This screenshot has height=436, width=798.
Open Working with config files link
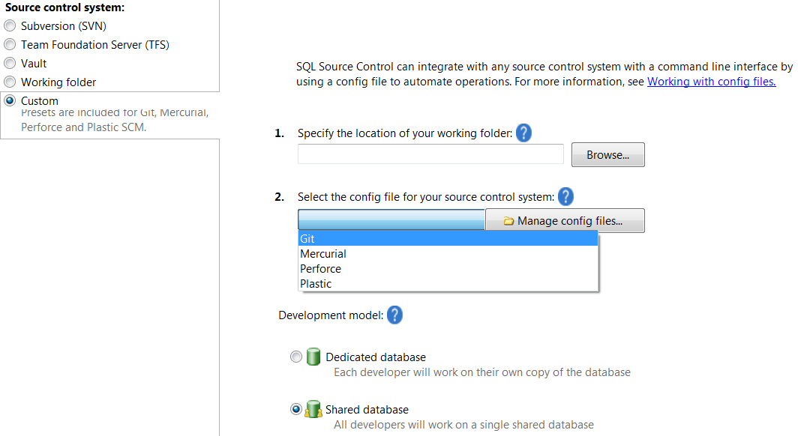(712, 82)
